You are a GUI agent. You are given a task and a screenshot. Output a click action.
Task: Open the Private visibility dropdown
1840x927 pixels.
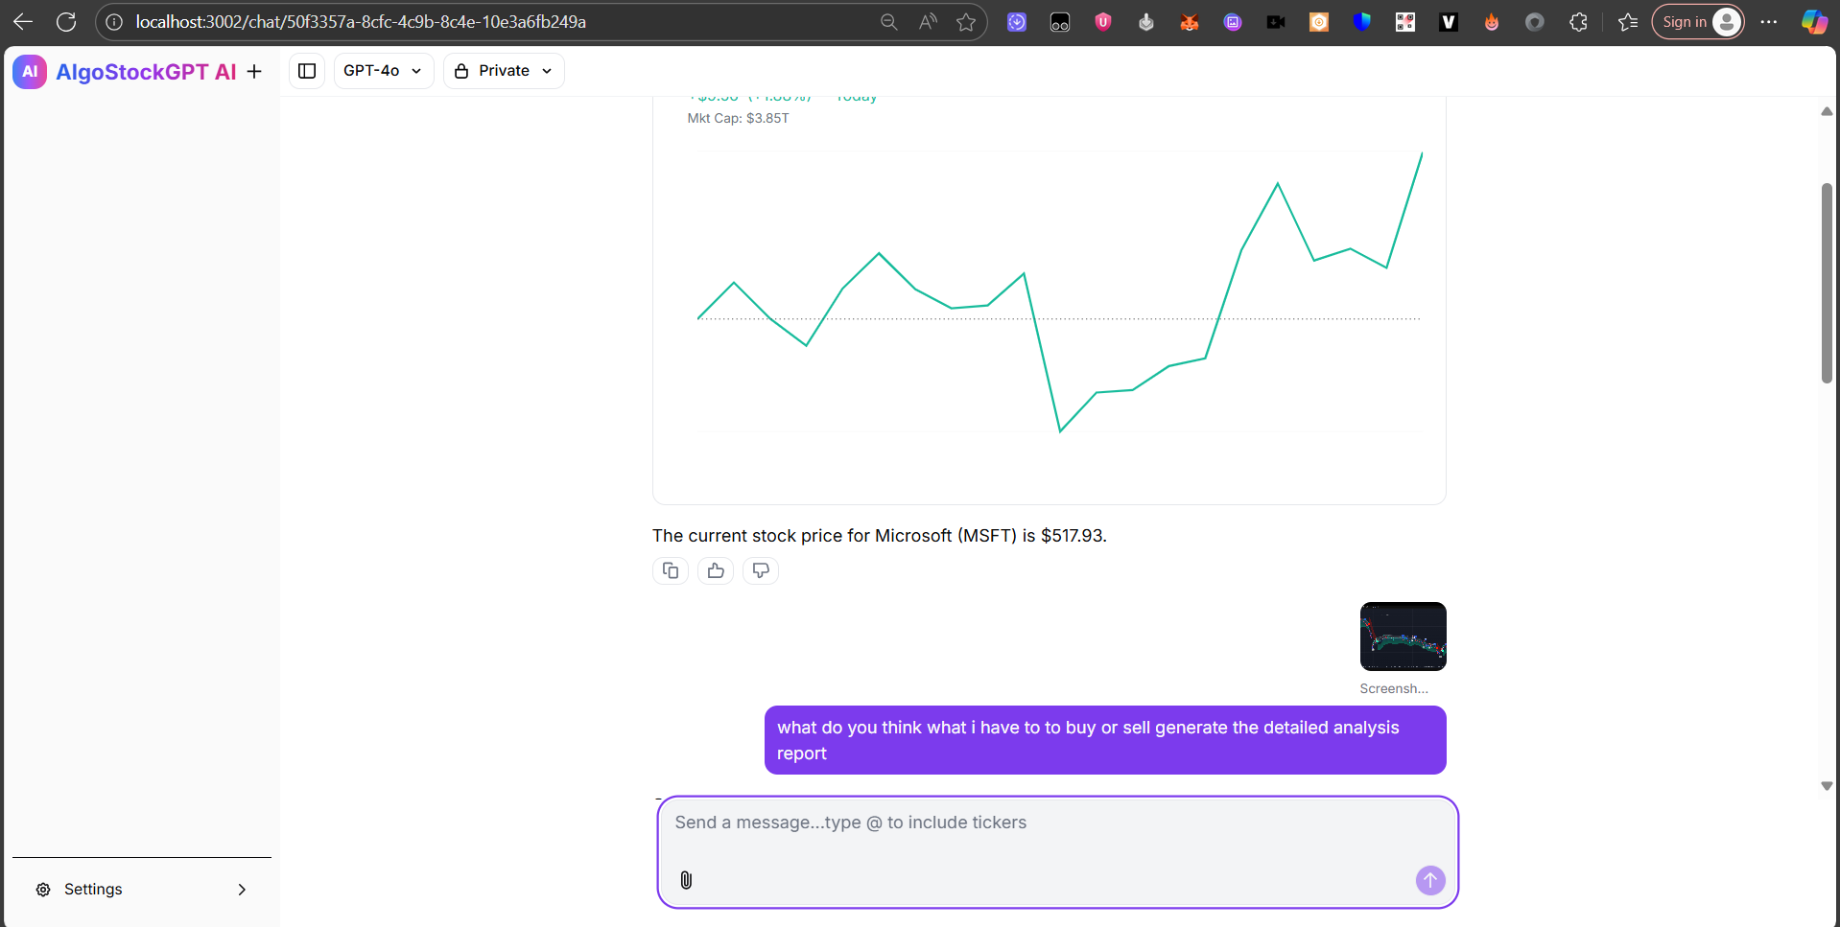504,71
